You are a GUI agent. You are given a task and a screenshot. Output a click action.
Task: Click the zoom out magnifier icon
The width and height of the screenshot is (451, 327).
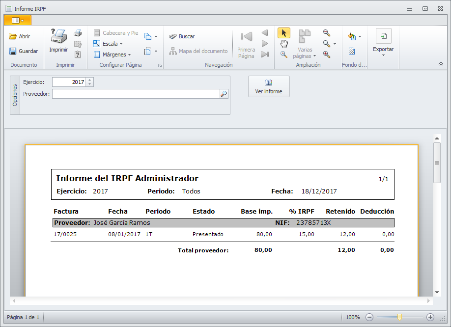coord(327,33)
